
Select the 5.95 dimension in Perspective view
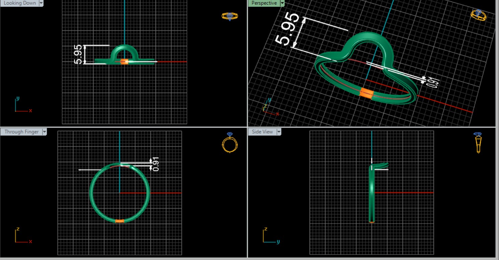pyautogui.click(x=287, y=29)
